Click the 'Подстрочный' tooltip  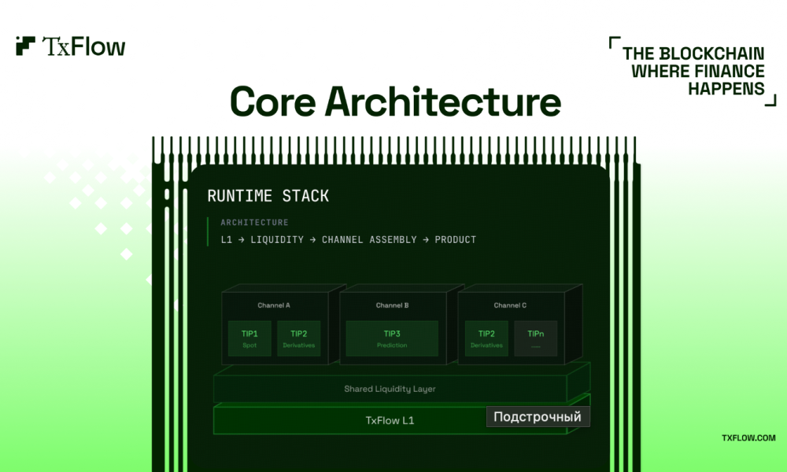click(x=538, y=417)
